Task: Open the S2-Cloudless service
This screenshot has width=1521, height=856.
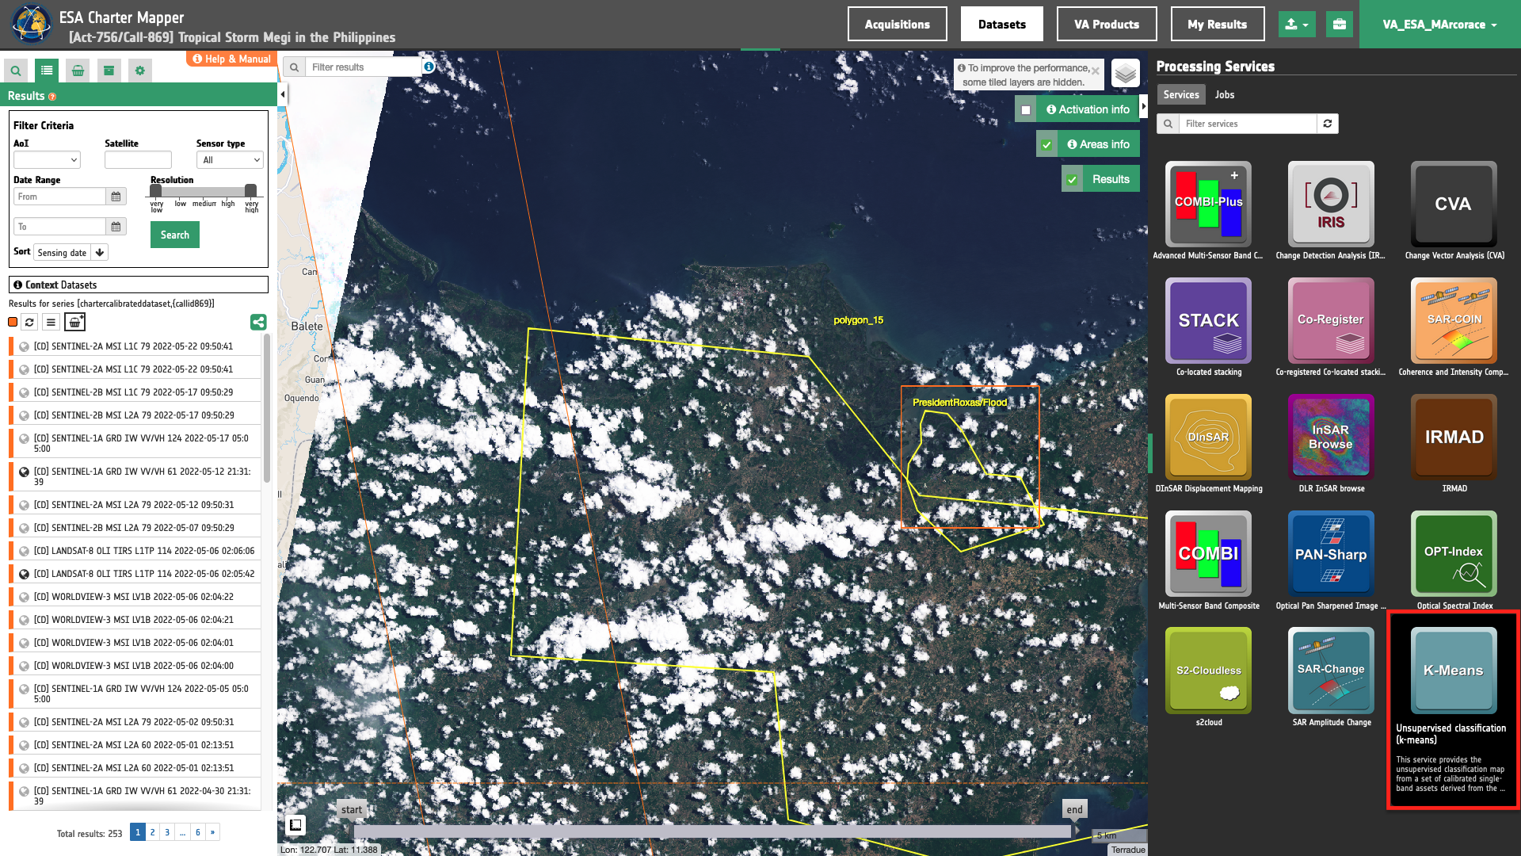Action: pyautogui.click(x=1208, y=670)
